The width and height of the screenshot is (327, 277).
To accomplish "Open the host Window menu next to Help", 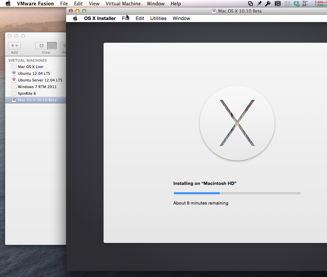I will pyautogui.click(x=156, y=4).
